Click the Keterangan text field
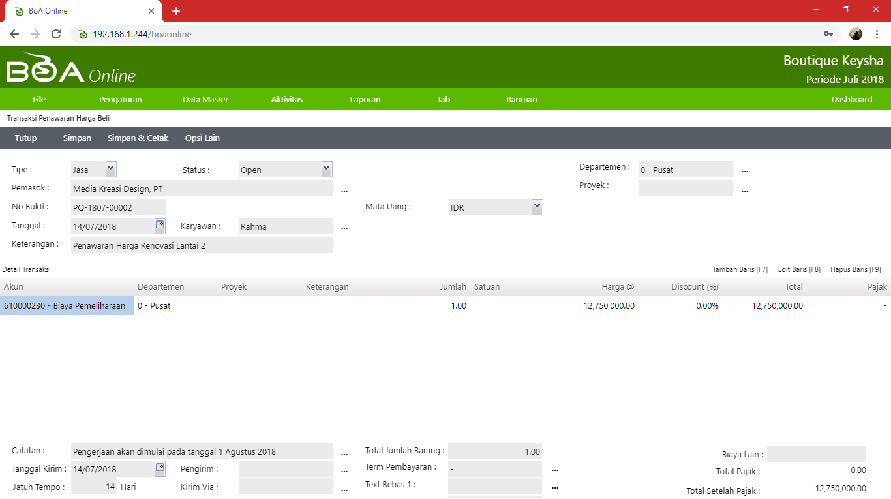Screen dimensions: 891x499 pyautogui.click(x=202, y=245)
